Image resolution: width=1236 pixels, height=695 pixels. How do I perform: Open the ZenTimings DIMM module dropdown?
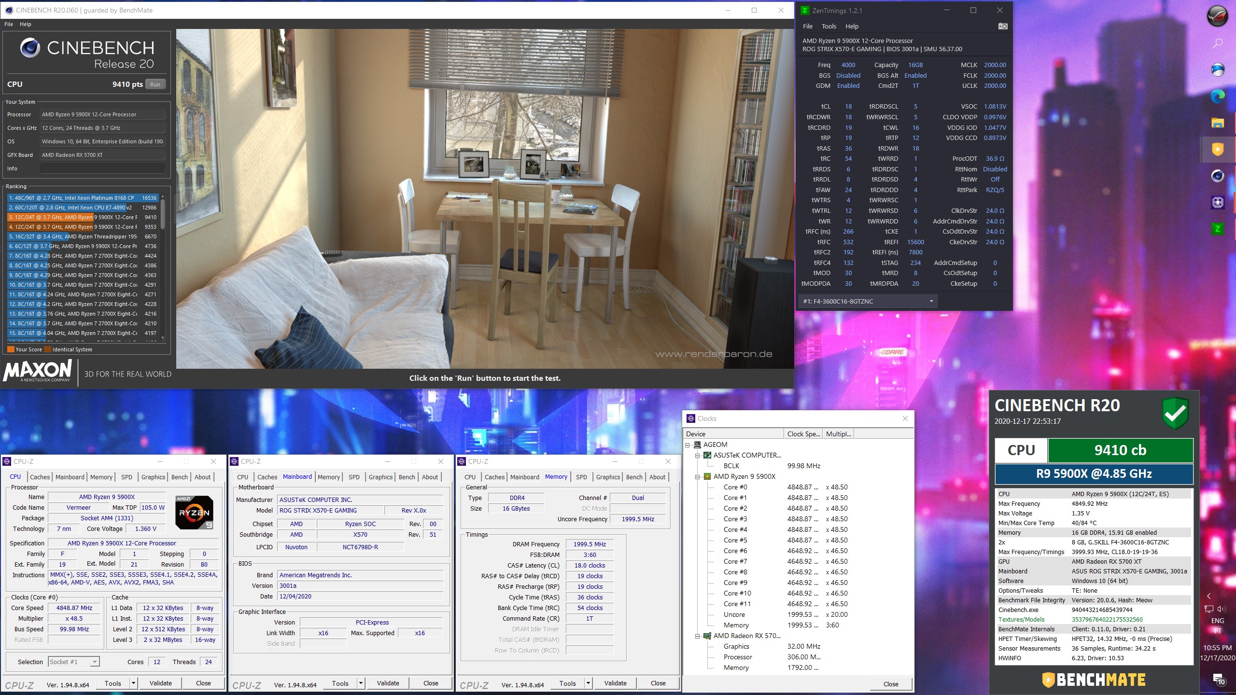[868, 301]
